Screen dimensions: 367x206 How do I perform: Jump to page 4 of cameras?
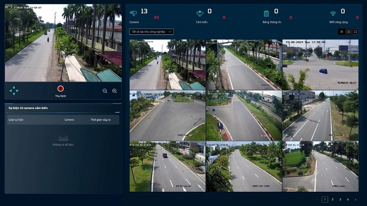pyautogui.click(x=348, y=199)
